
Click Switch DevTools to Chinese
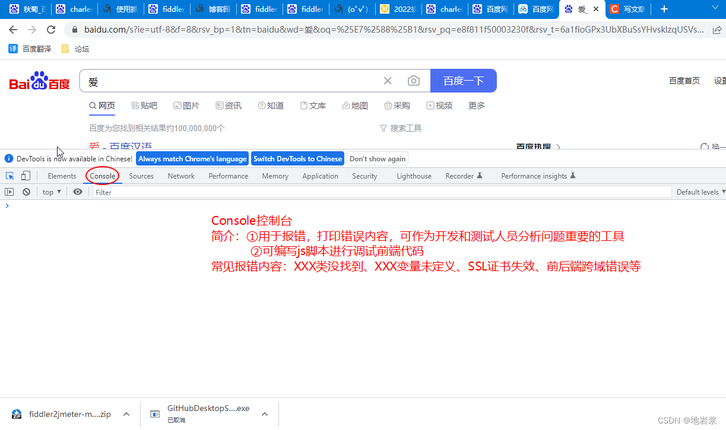pos(297,158)
